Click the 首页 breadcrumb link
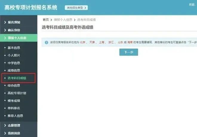 click(x=46, y=20)
